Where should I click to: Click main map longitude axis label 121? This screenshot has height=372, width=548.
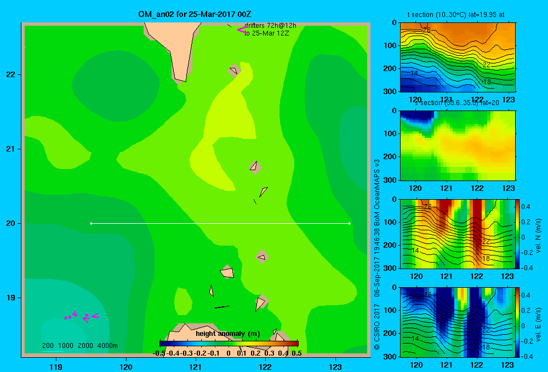(x=196, y=367)
